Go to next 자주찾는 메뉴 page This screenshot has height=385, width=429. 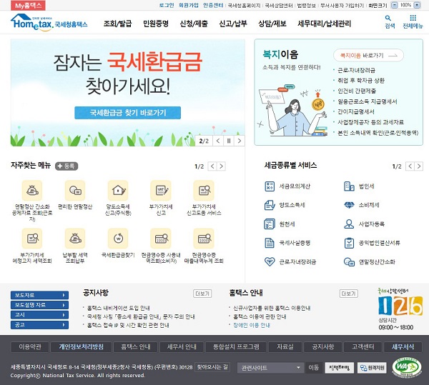tap(221, 166)
